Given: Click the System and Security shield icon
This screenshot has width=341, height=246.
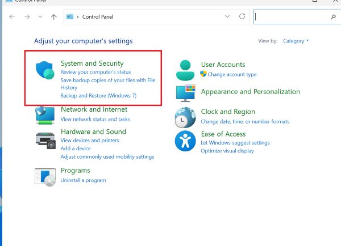Looking at the screenshot, I should (x=45, y=70).
